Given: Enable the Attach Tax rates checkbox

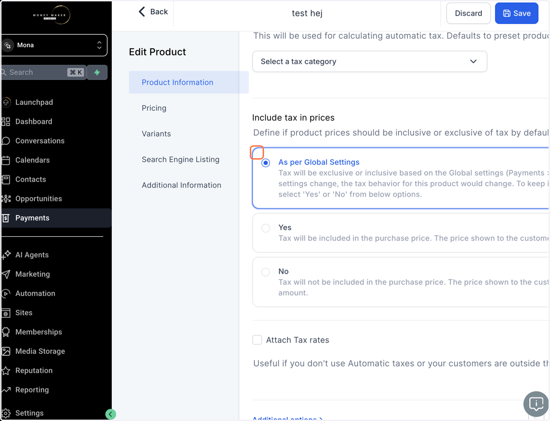Looking at the screenshot, I should [257, 340].
